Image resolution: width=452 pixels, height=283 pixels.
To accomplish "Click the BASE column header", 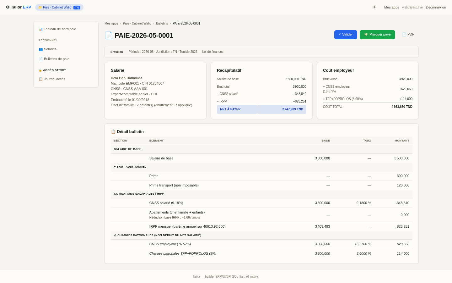I will coord(326,141).
